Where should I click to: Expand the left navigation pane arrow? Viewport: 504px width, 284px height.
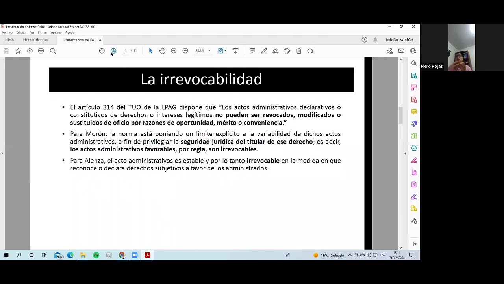pos(2,153)
